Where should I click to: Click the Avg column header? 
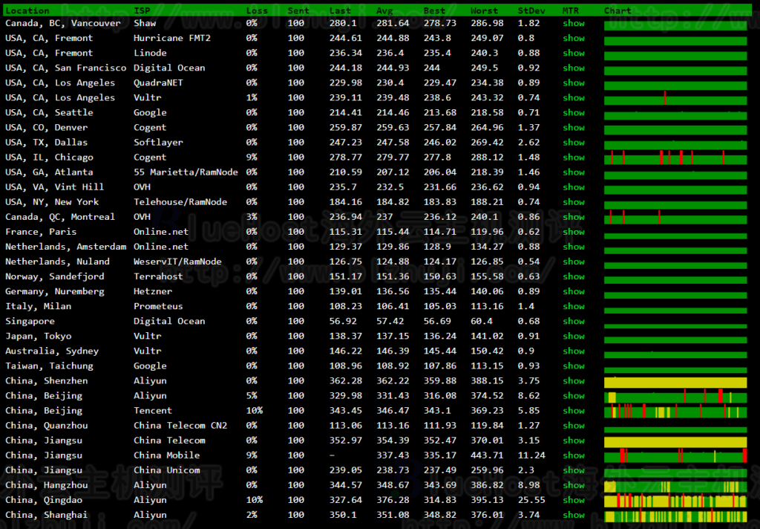385,10
